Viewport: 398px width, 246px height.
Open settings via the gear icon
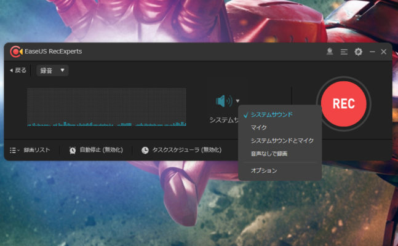[x=358, y=52]
